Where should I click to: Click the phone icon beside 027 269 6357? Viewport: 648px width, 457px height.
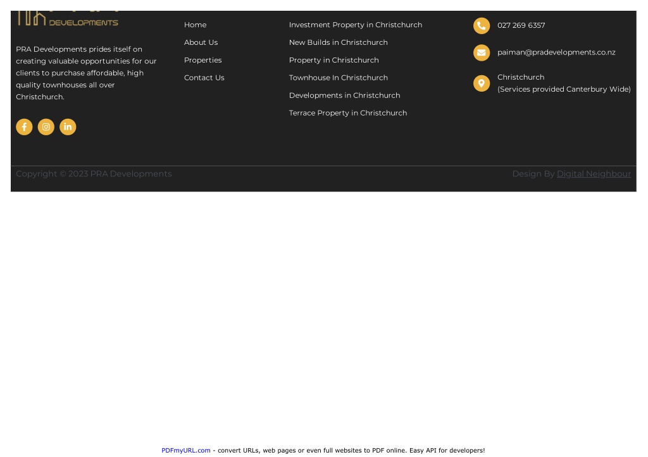[x=482, y=25]
